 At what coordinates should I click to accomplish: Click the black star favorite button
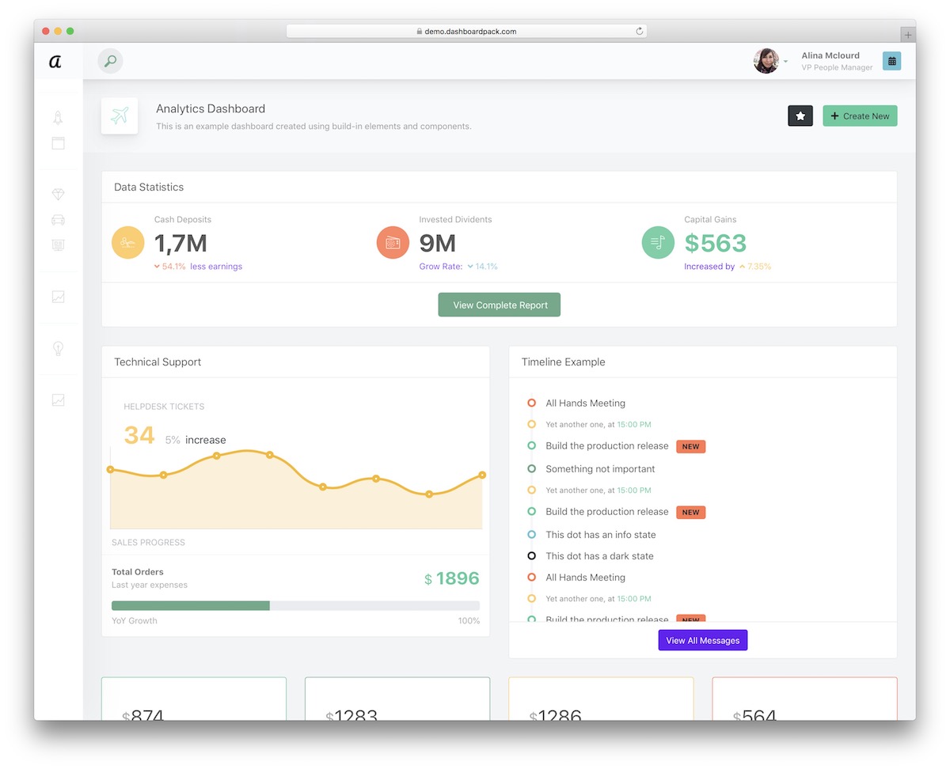pos(800,116)
